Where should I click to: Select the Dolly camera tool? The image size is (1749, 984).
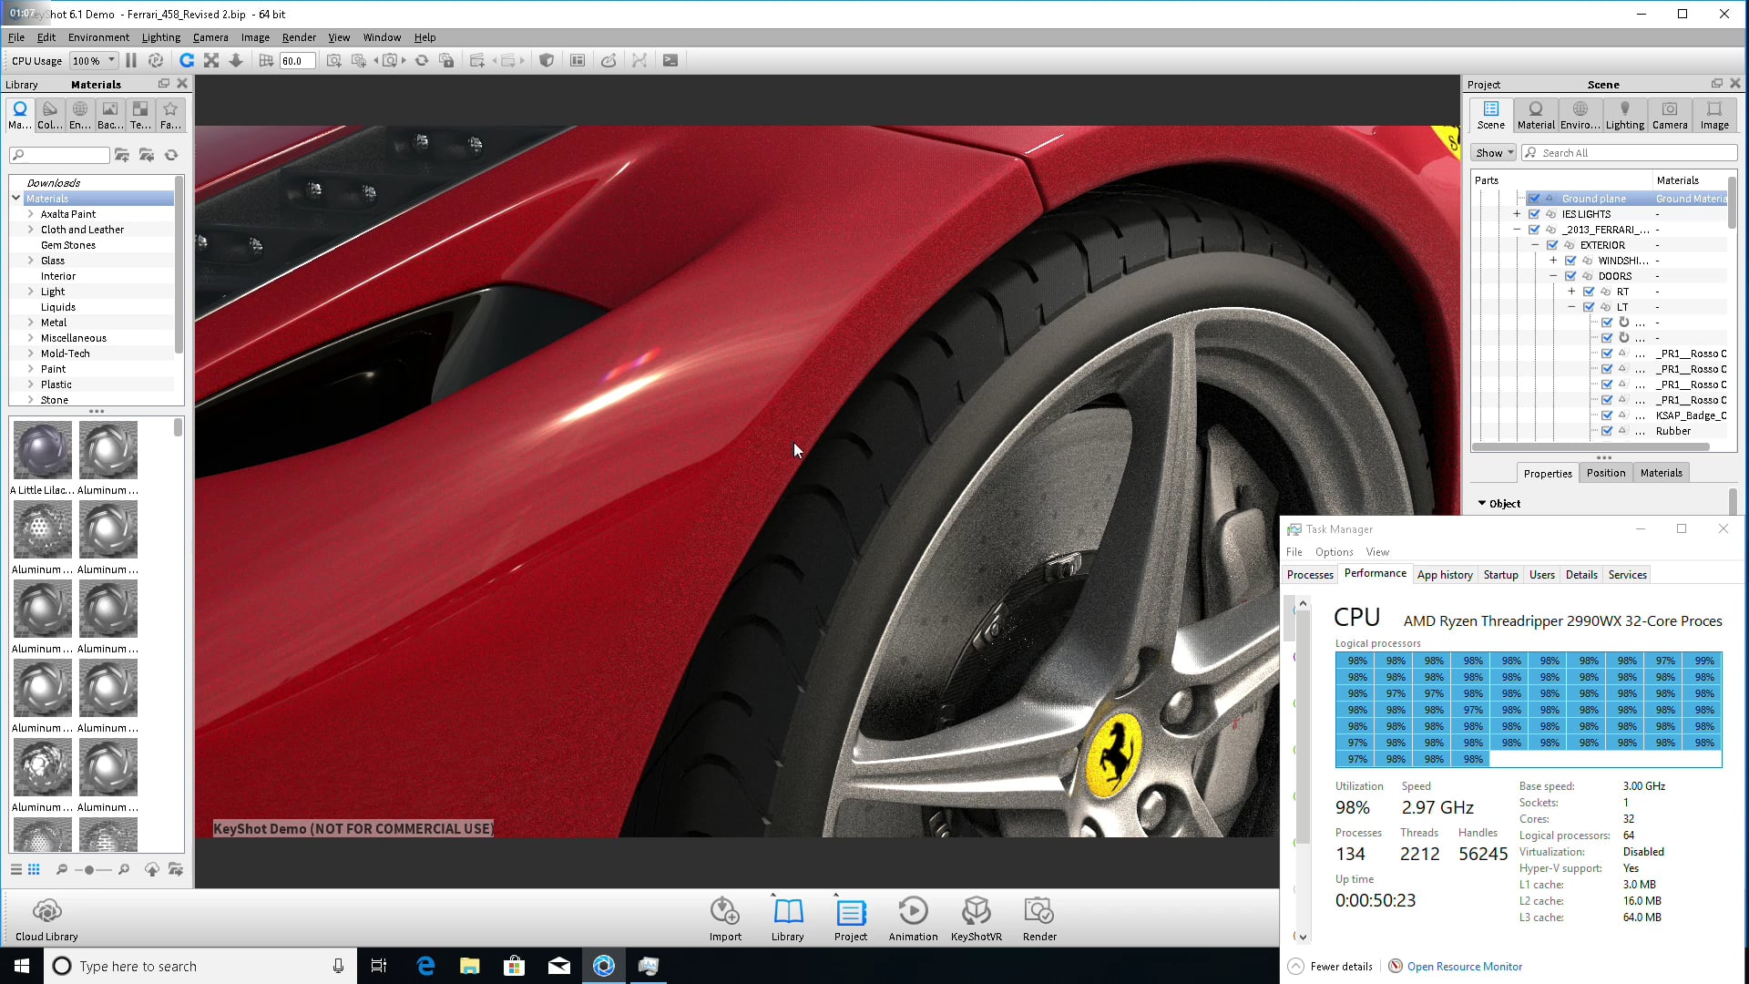tap(236, 61)
